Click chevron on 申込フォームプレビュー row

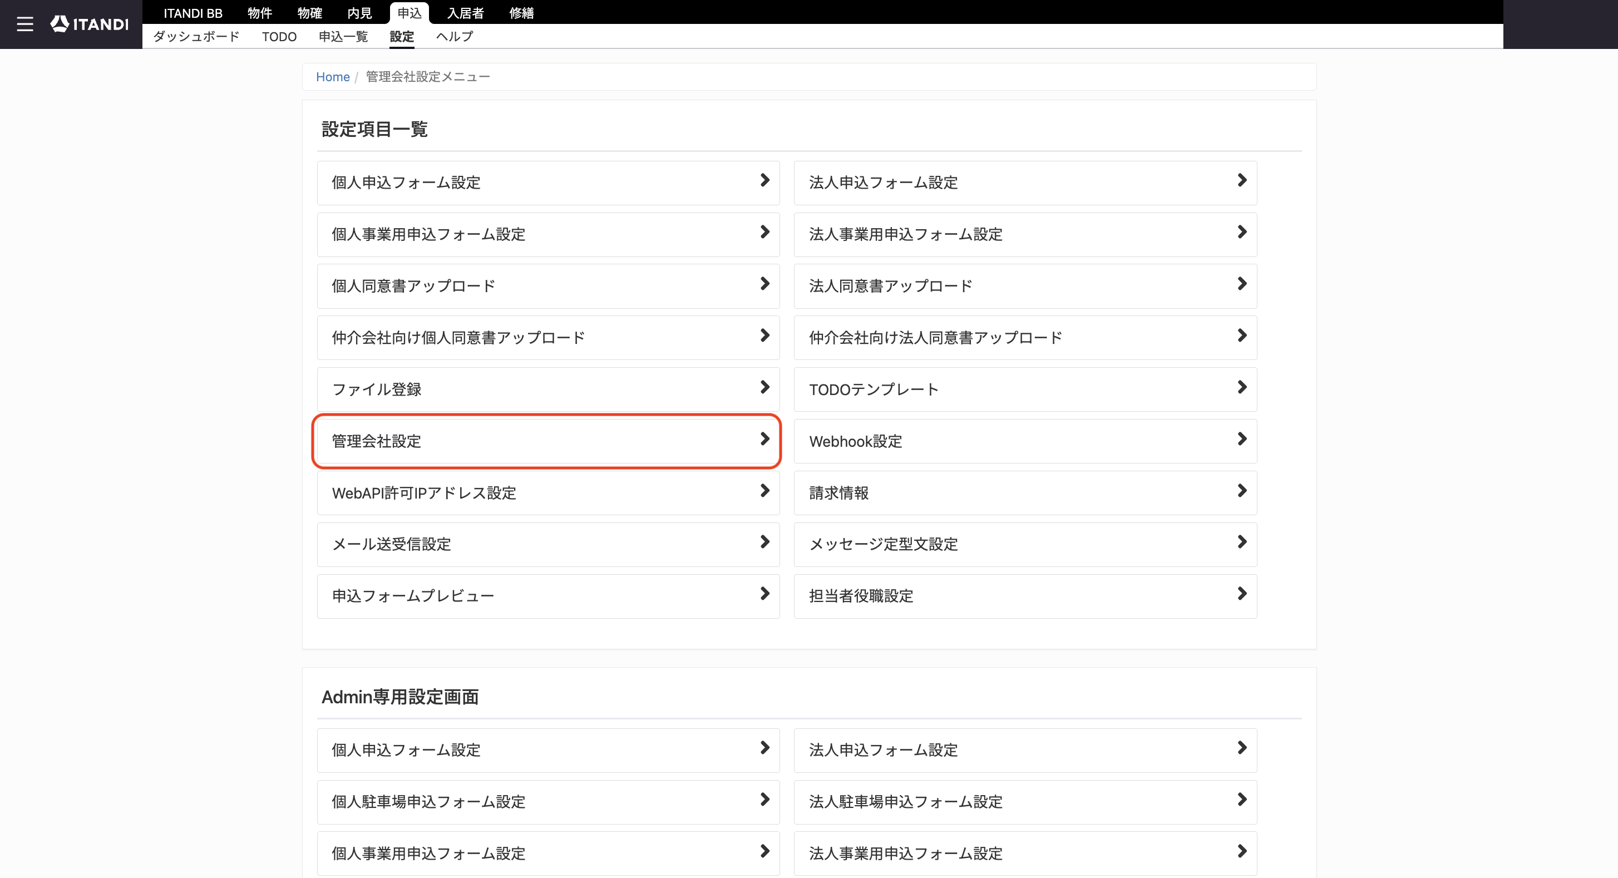(x=764, y=594)
